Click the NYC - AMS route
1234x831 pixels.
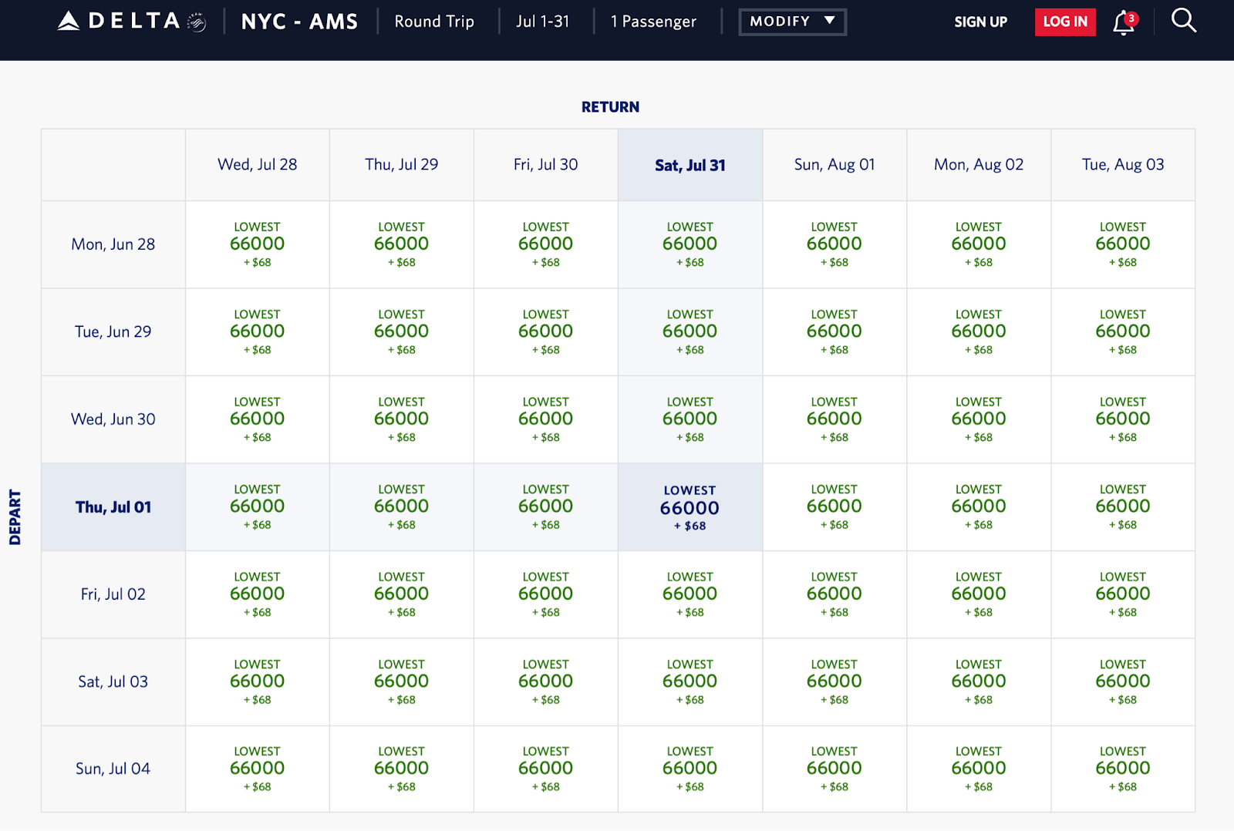click(x=299, y=22)
